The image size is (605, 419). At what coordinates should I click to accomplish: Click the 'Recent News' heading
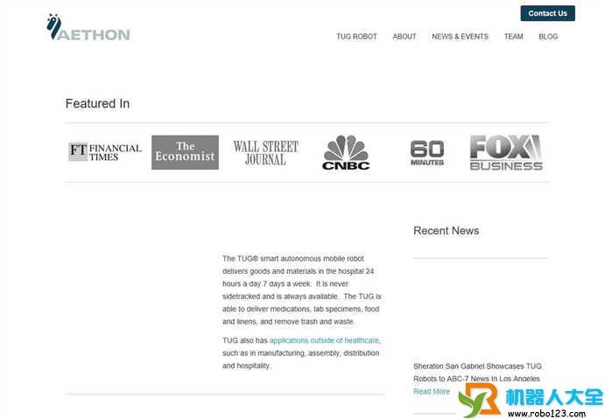click(446, 231)
